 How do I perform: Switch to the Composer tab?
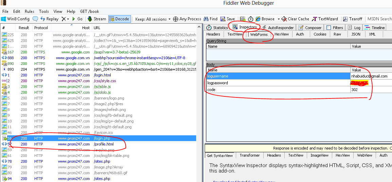[310, 27]
